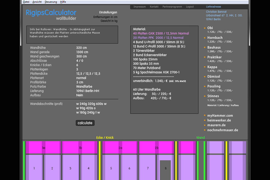Open the Hilfe menu
This screenshot has width=270, height=180.
63,2
